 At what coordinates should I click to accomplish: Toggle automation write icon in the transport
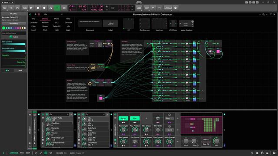coord(50,8)
